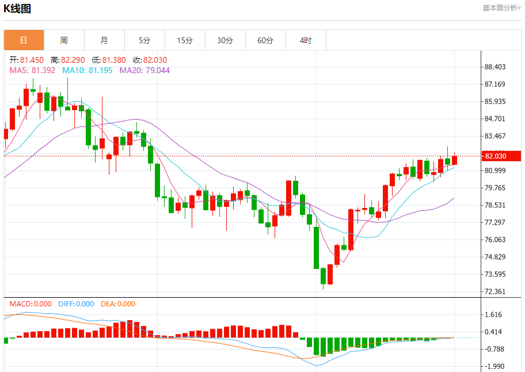This screenshot has width=525, height=372.
Task: Select the 日 daily chart tab
Action: tap(24, 40)
